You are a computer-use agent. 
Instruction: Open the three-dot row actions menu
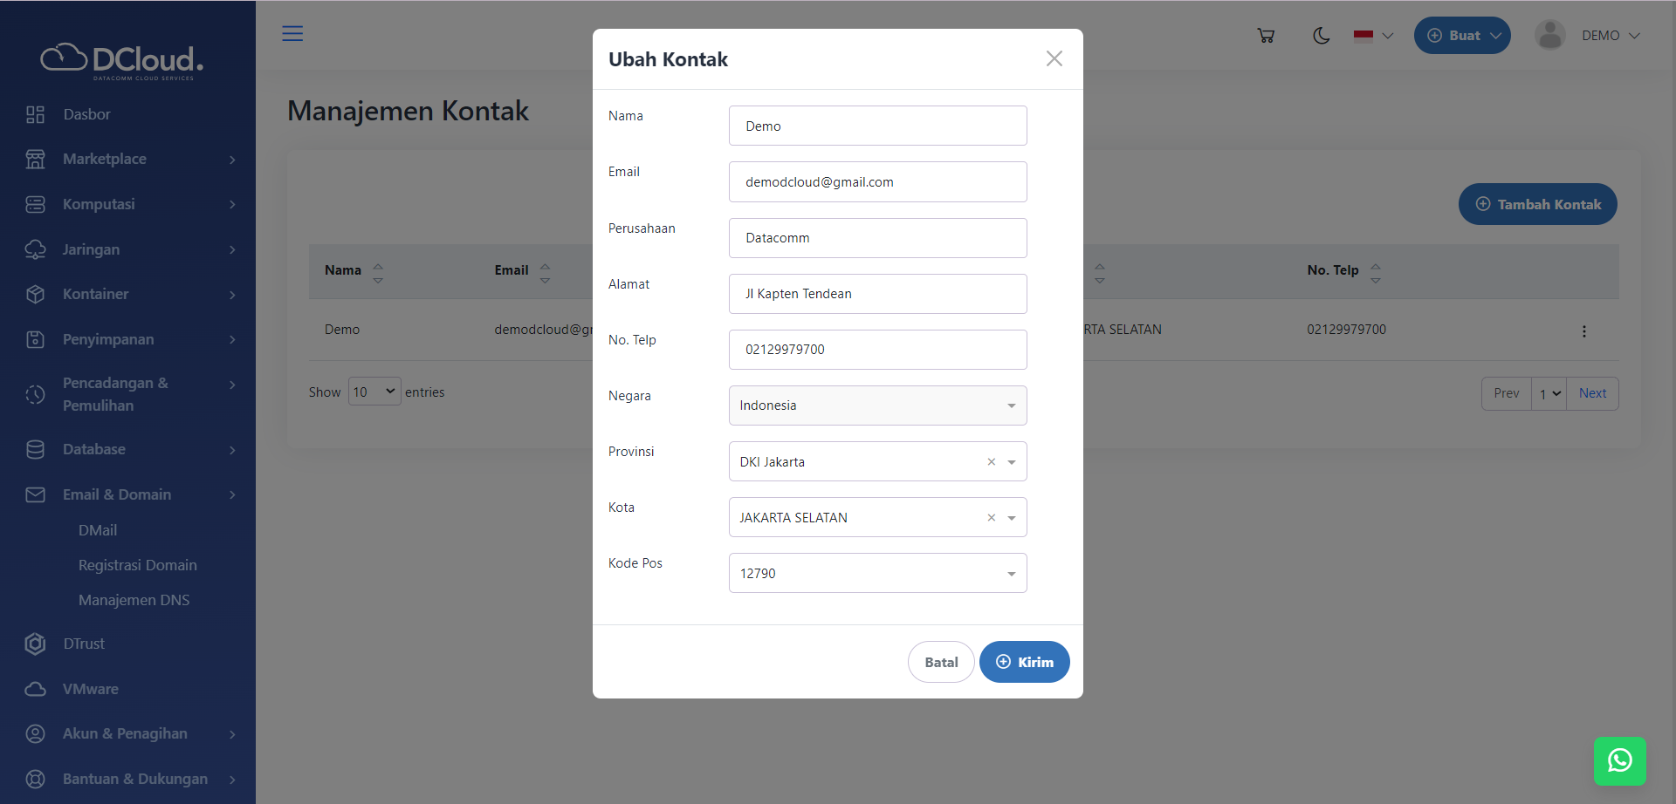click(1583, 331)
